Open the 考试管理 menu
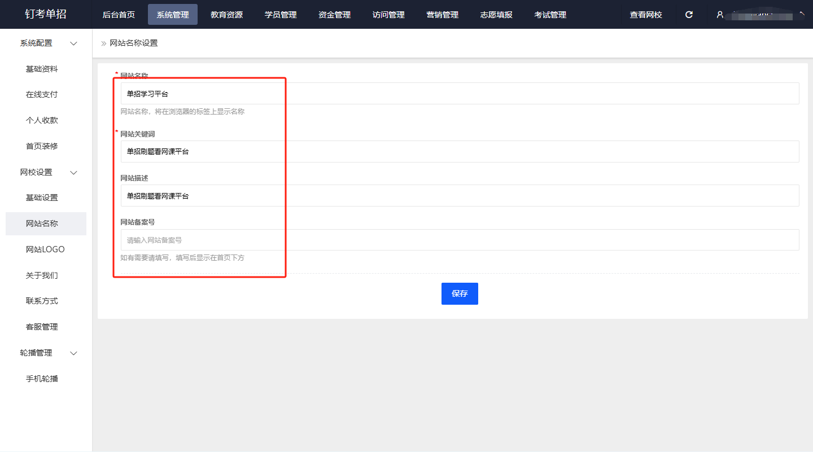813x452 pixels. (550, 15)
